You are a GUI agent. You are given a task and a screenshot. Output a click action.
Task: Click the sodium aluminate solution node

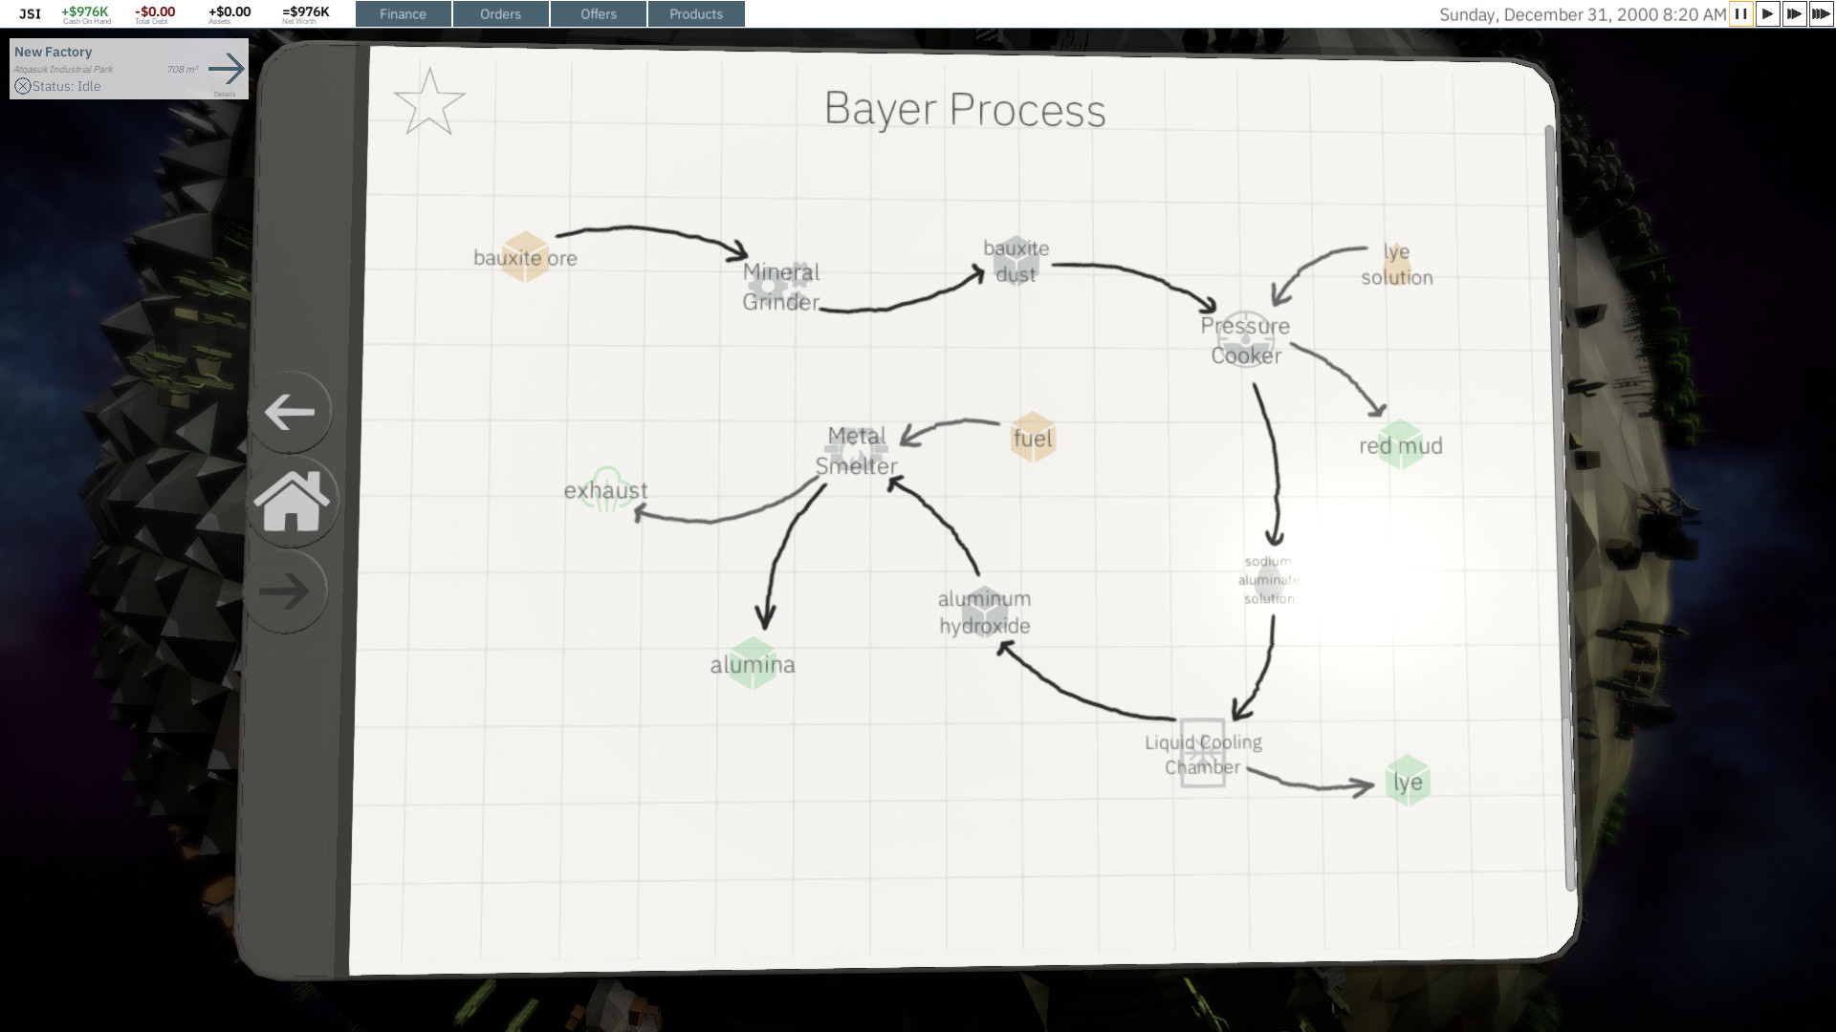point(1269,580)
